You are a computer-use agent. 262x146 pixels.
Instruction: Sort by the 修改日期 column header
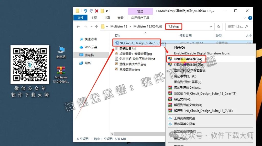(x=185, y=36)
